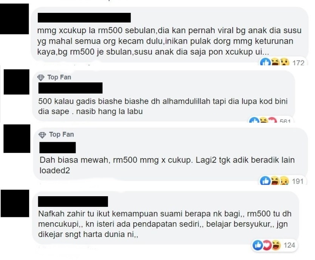
Task: Open reaction count 124
Action: 289,245
